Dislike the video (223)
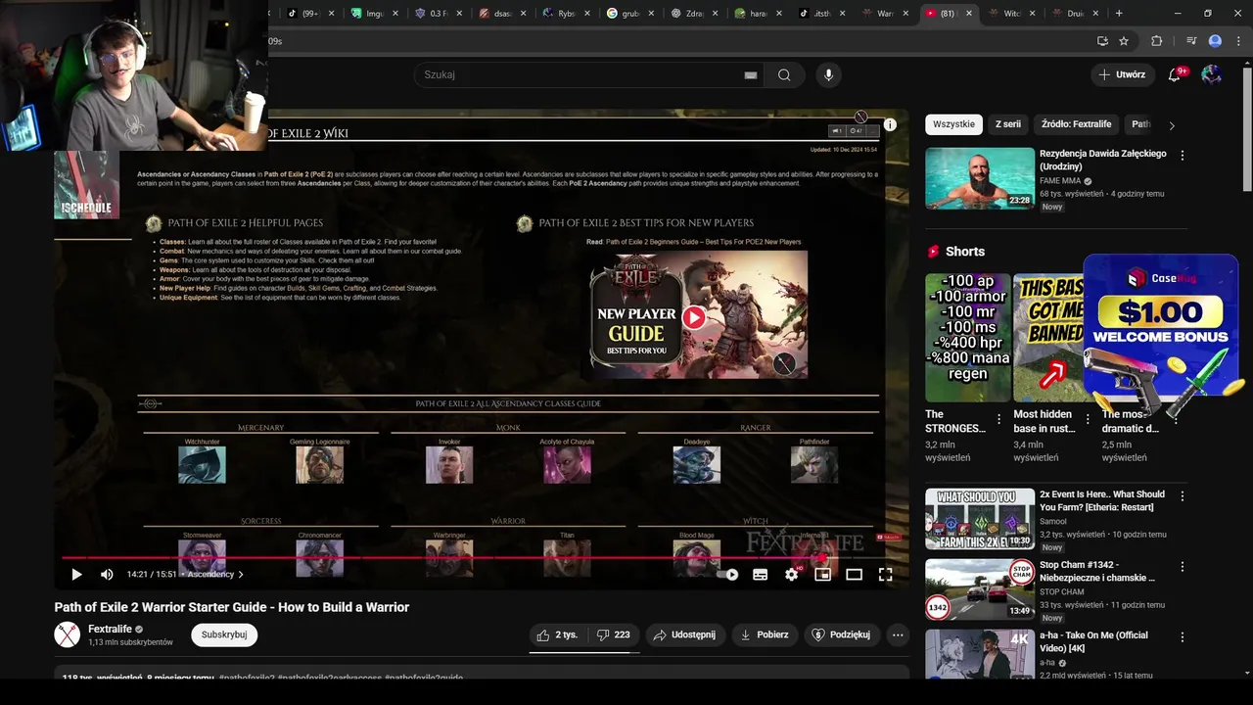Viewport: 1253px width, 705px height. click(x=614, y=634)
